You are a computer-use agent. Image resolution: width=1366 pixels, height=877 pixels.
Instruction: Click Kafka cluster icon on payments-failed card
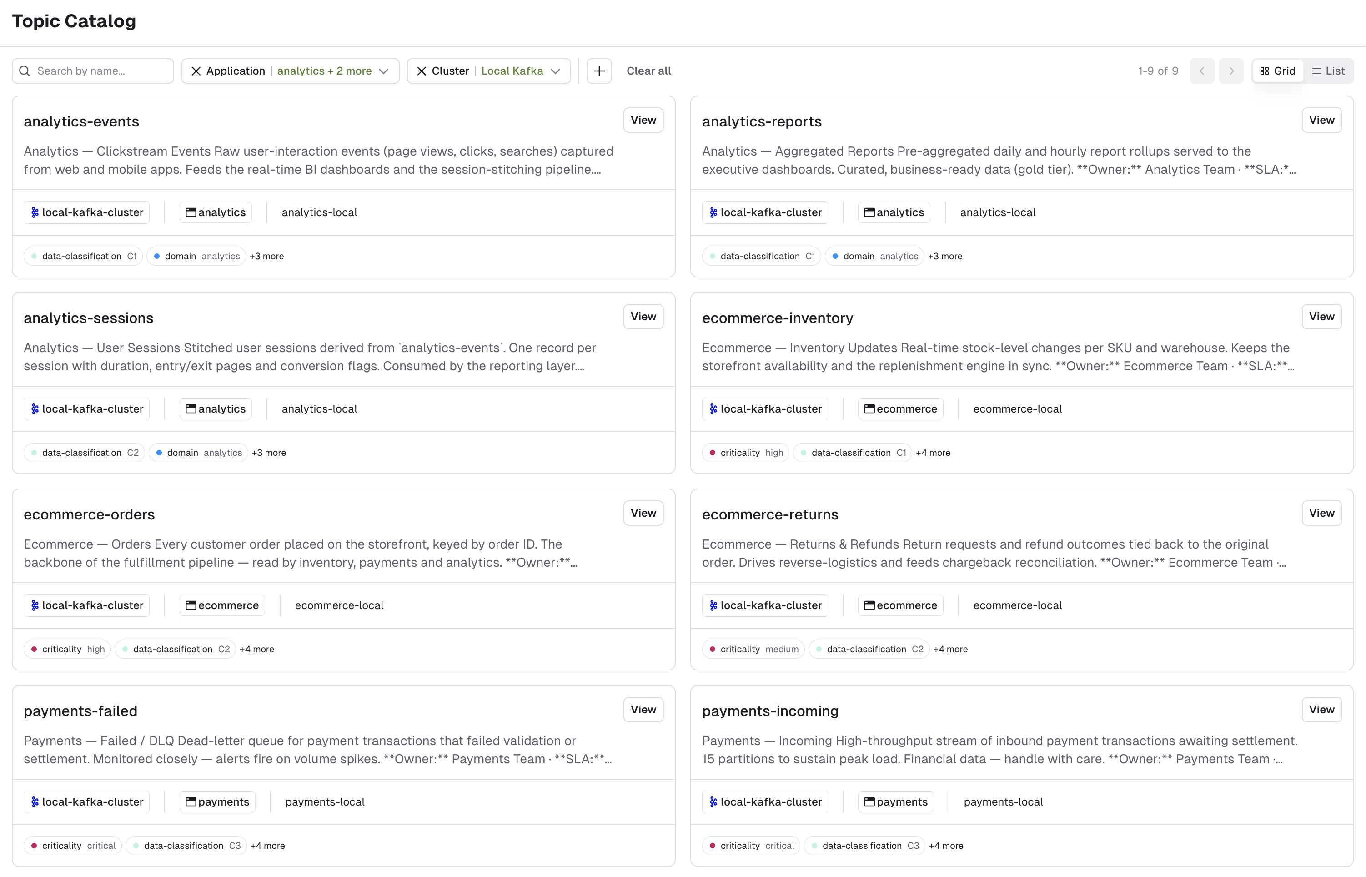click(x=35, y=802)
